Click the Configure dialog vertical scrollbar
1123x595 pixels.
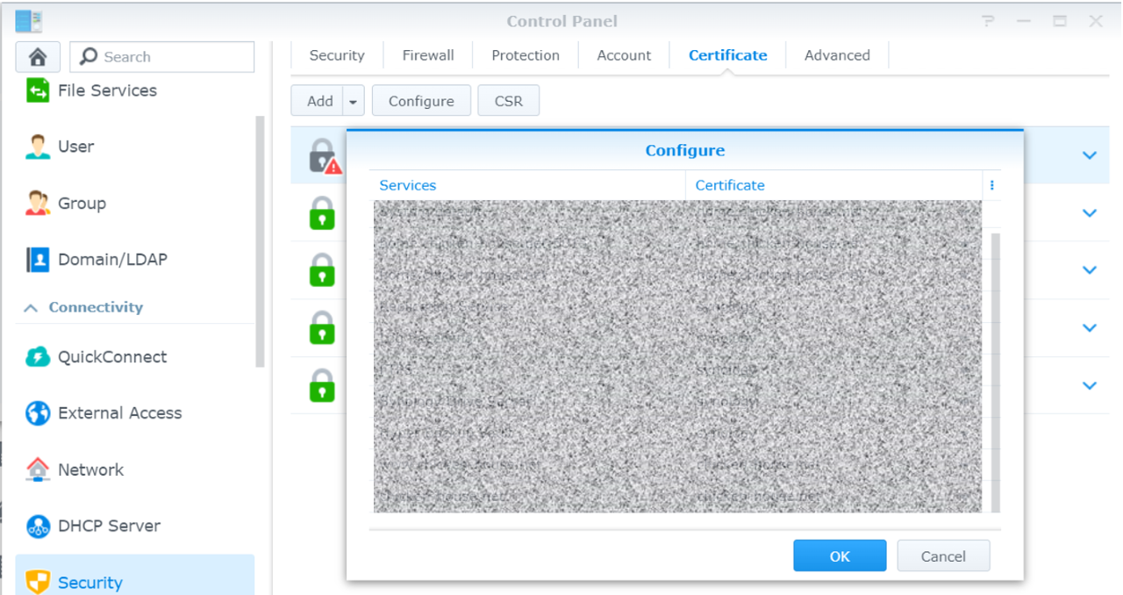(995, 369)
